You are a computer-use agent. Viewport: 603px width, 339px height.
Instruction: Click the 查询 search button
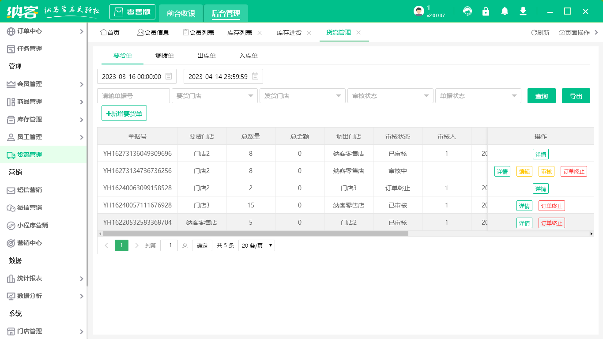point(541,95)
